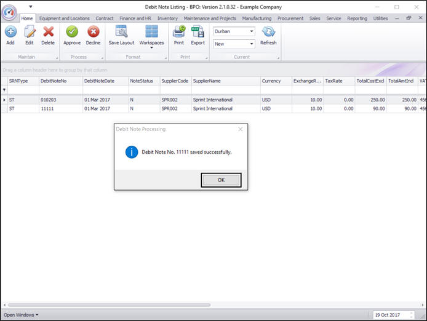The image size is (427, 321).
Task: Open the Open Windows dropdown
Action: pos(21,315)
